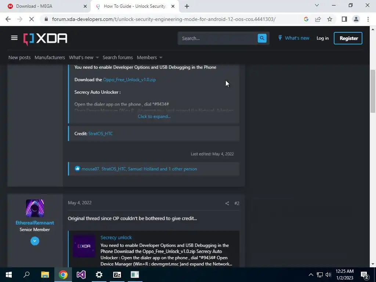Click the Register button

tap(348, 38)
